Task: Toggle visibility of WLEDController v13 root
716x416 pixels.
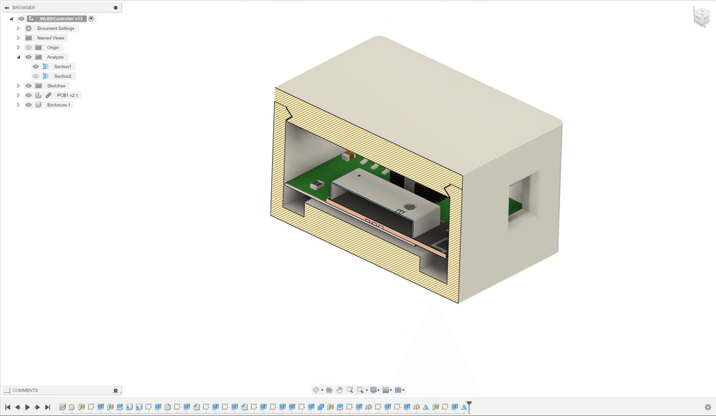Action: (x=21, y=19)
